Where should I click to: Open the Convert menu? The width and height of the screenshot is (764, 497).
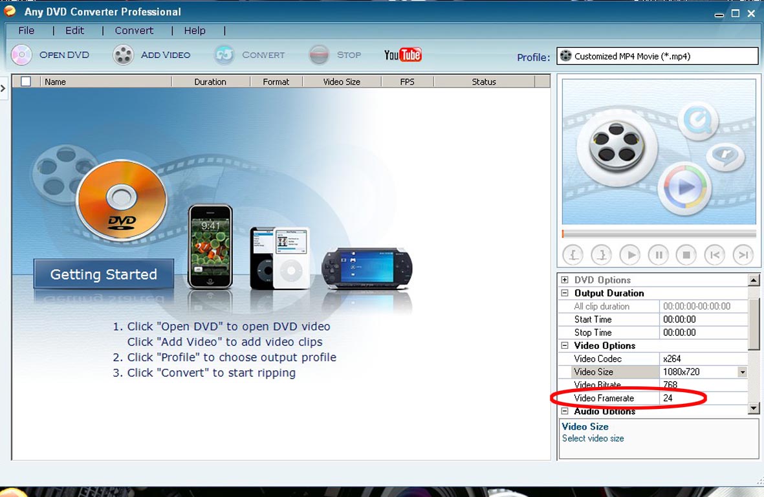click(x=134, y=30)
